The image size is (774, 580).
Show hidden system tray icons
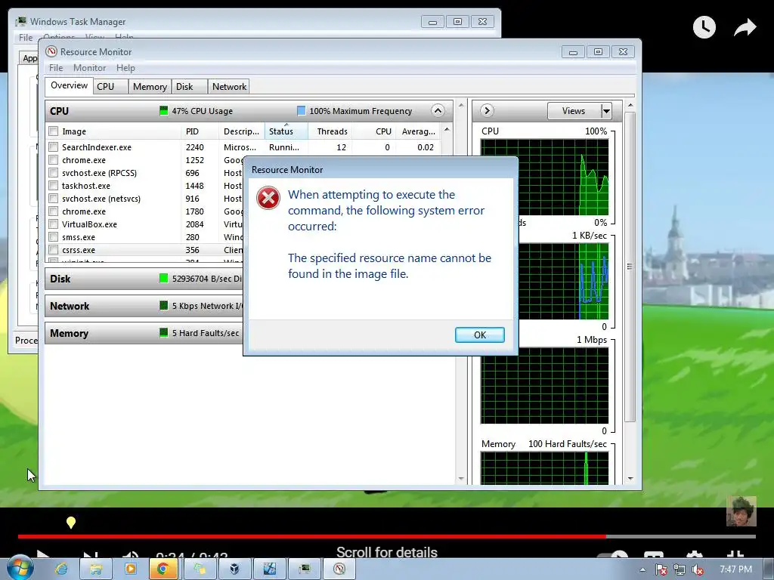click(x=642, y=569)
